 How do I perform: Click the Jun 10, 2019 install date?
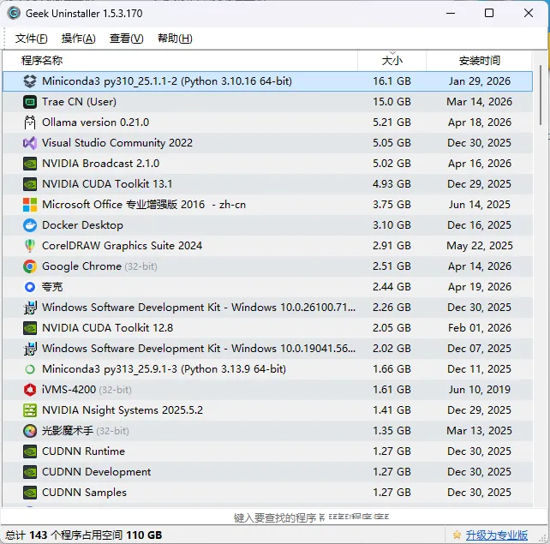479,390
